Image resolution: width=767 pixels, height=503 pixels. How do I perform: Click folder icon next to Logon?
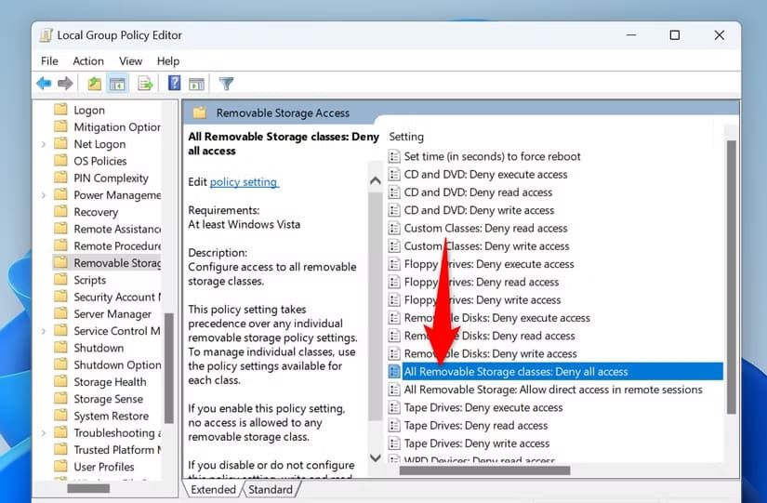click(x=60, y=109)
